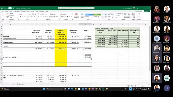Image resolution: width=173 pixels, height=97 pixels.
Task: Switch to the Insert tab
Action: (x=11, y=11)
